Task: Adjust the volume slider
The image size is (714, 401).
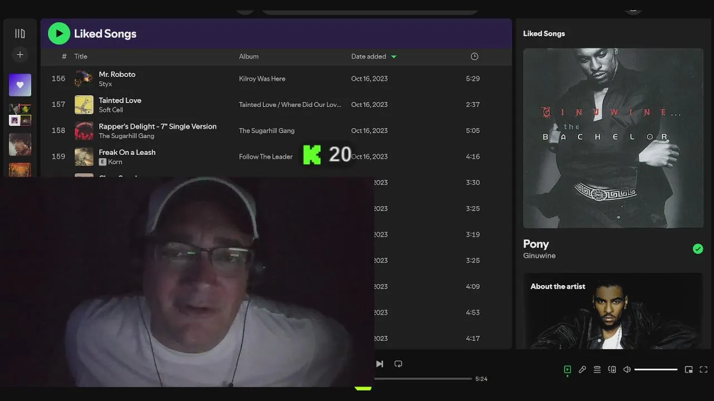Action: tap(656, 369)
